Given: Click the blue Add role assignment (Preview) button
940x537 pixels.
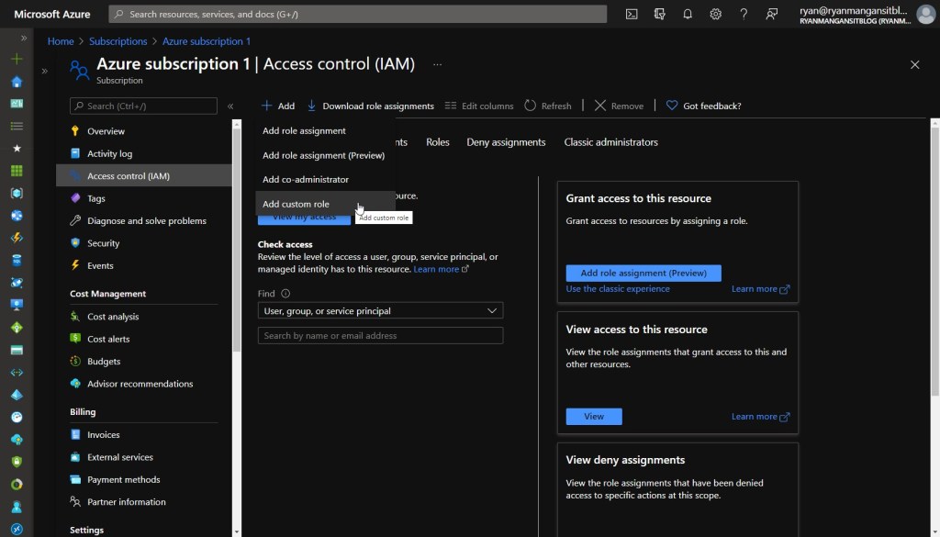Looking at the screenshot, I should (643, 273).
